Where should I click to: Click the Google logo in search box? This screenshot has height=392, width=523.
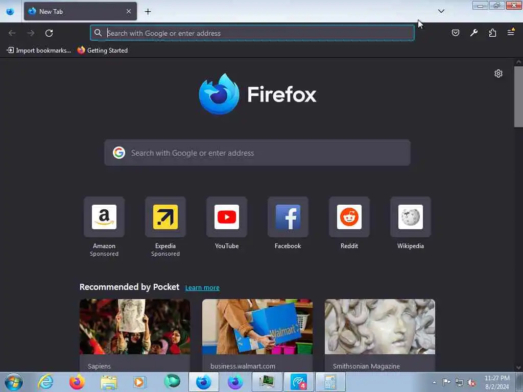[118, 153]
